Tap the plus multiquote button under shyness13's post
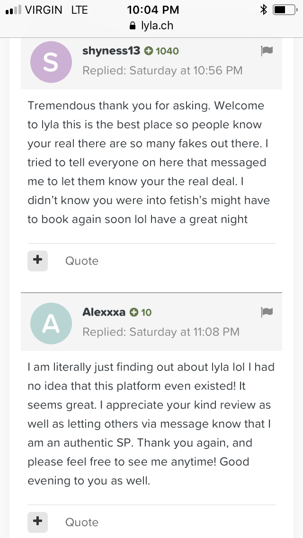303x538 pixels. 38,261
